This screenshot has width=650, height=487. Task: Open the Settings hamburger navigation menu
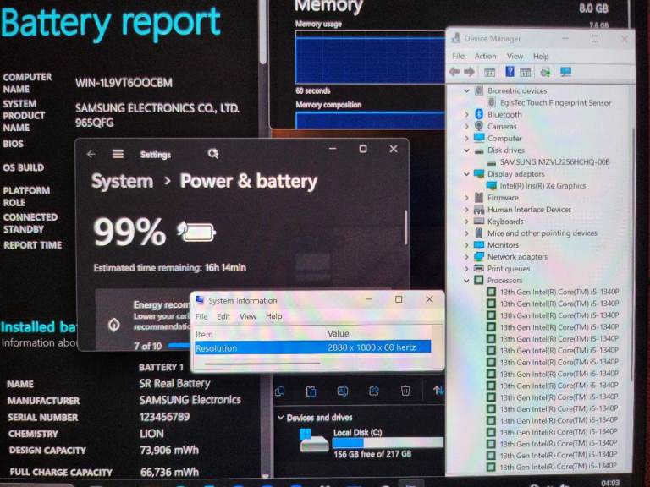point(118,155)
